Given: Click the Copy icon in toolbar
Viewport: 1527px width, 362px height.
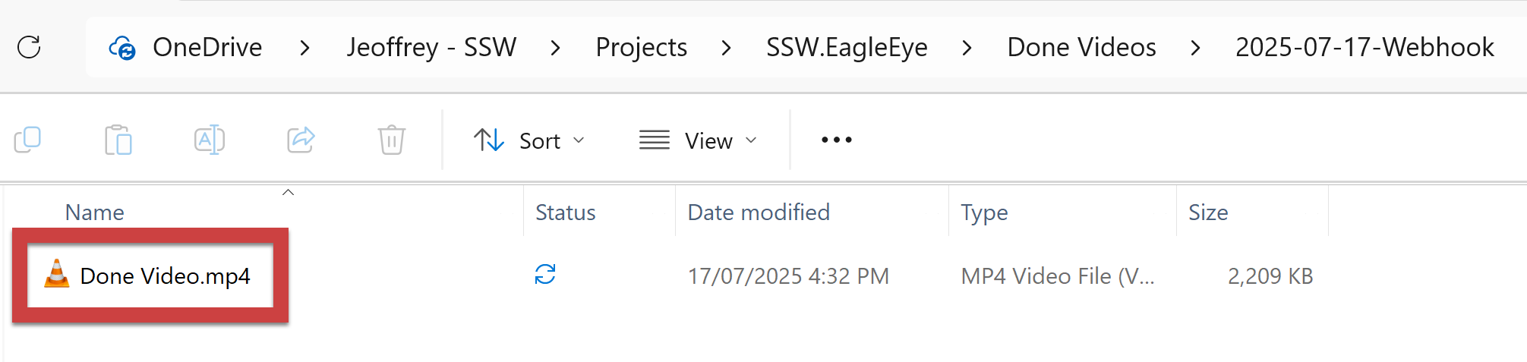Looking at the screenshot, I should (27, 140).
